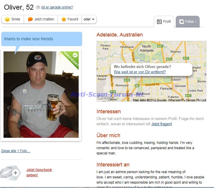Click the 'Jetzt fragen!' link

162,124
